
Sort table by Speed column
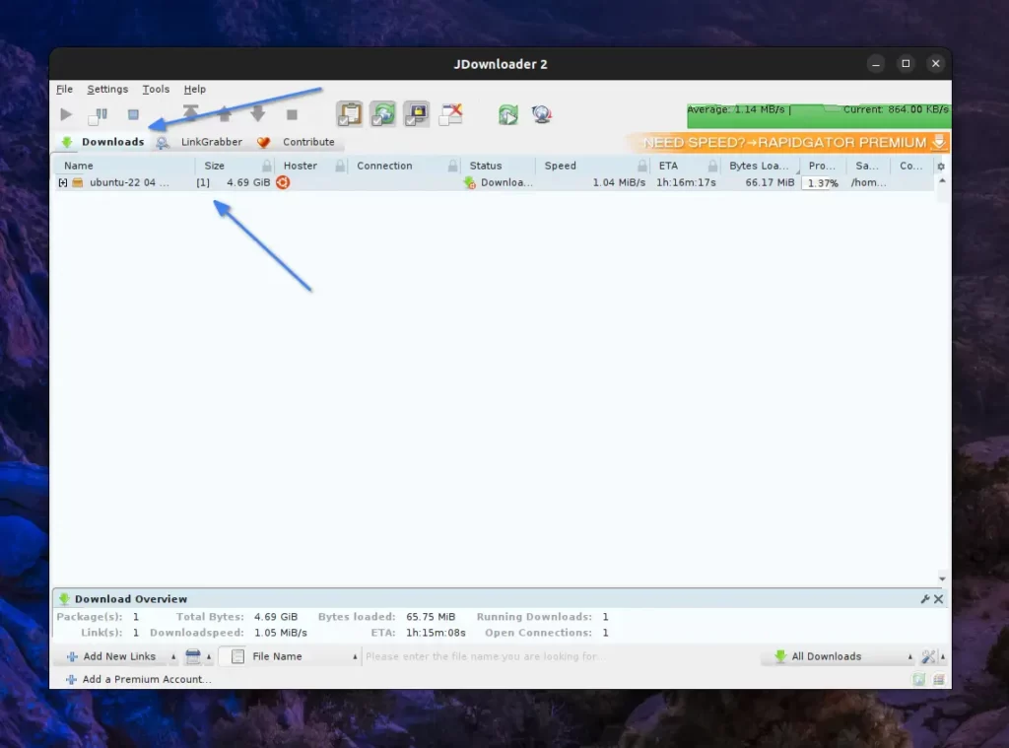[560, 166]
